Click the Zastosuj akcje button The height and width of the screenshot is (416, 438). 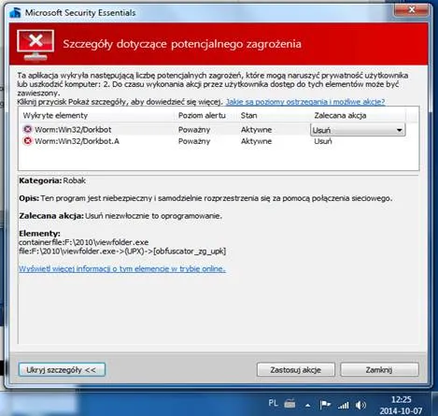click(296, 369)
